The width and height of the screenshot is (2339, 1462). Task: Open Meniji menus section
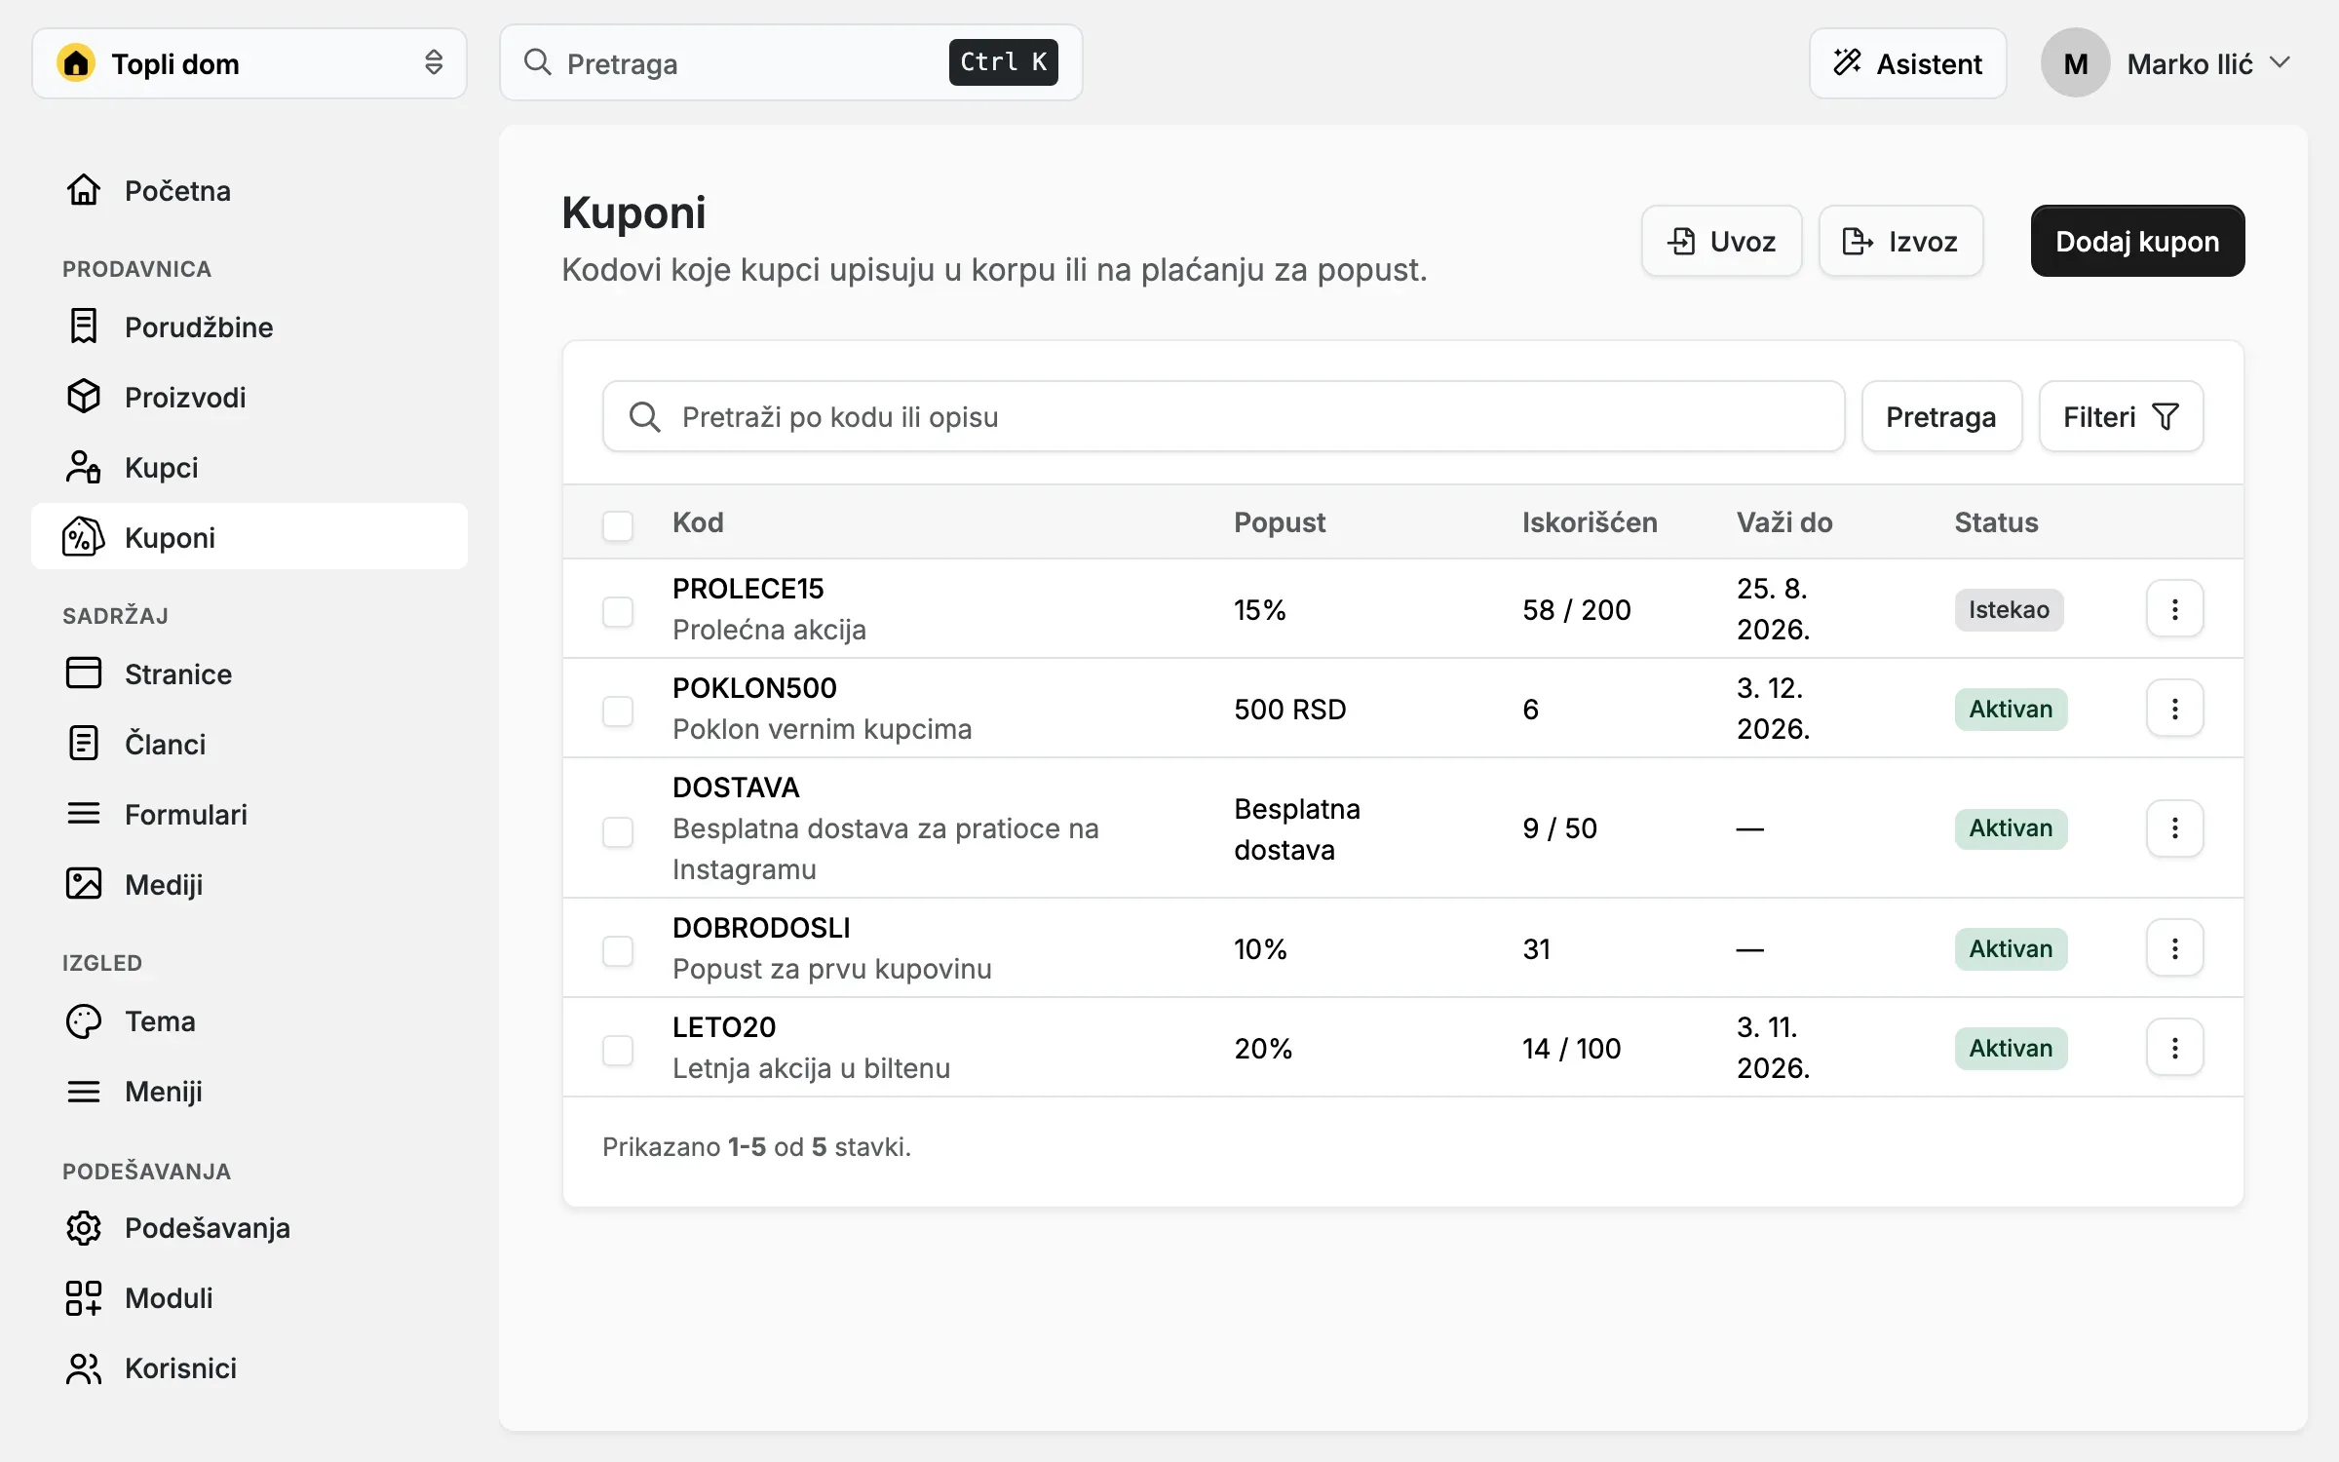tap(249, 1091)
